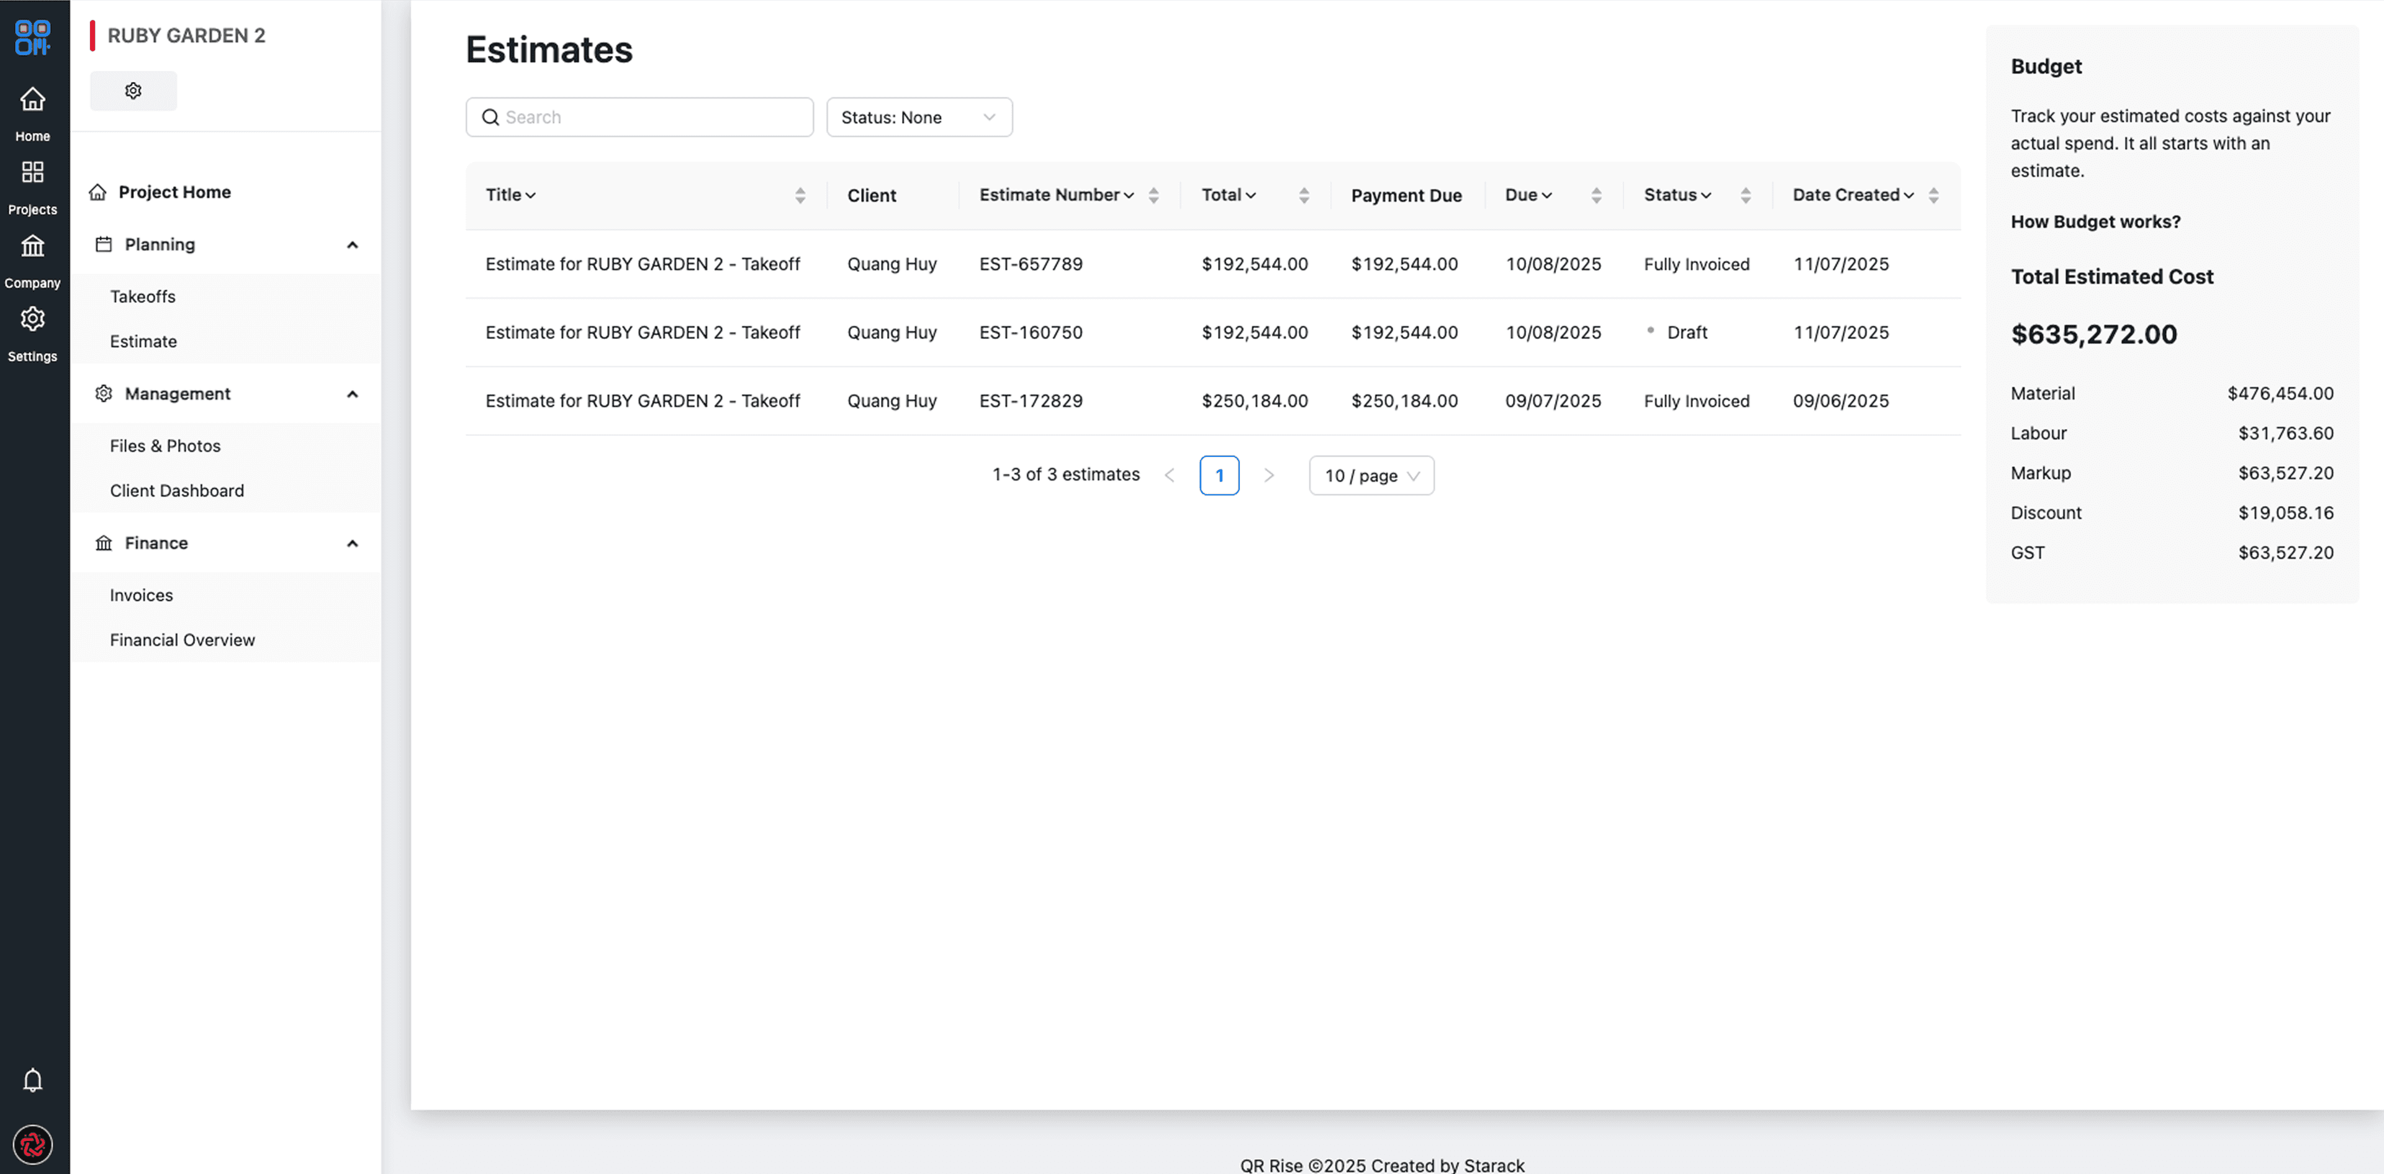2384x1174 pixels.
Task: Sort by Status using the sort arrows
Action: (x=1745, y=195)
